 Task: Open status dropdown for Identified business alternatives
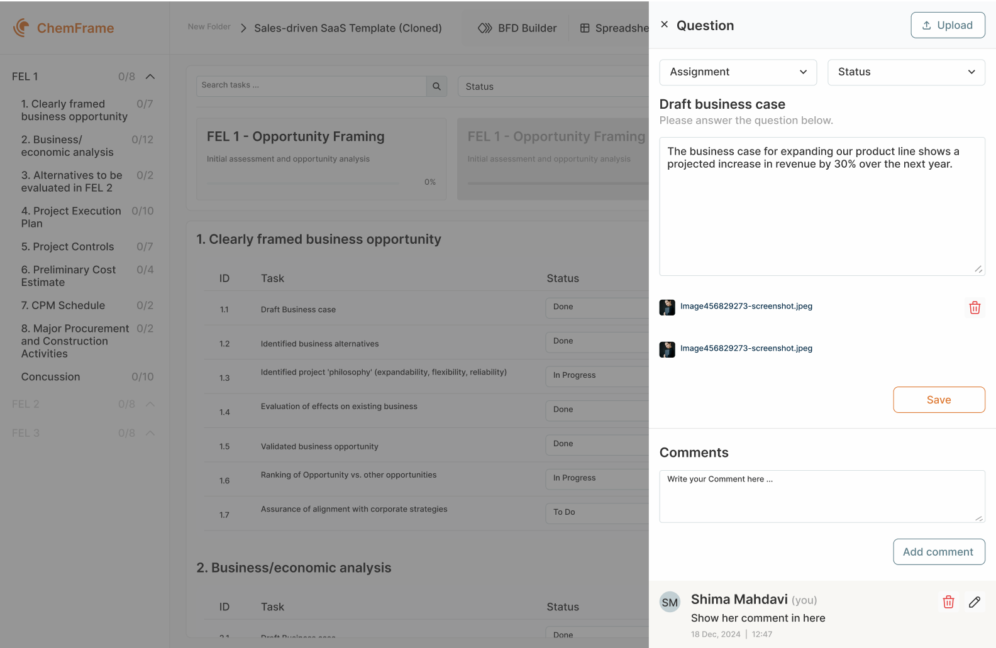pos(597,341)
